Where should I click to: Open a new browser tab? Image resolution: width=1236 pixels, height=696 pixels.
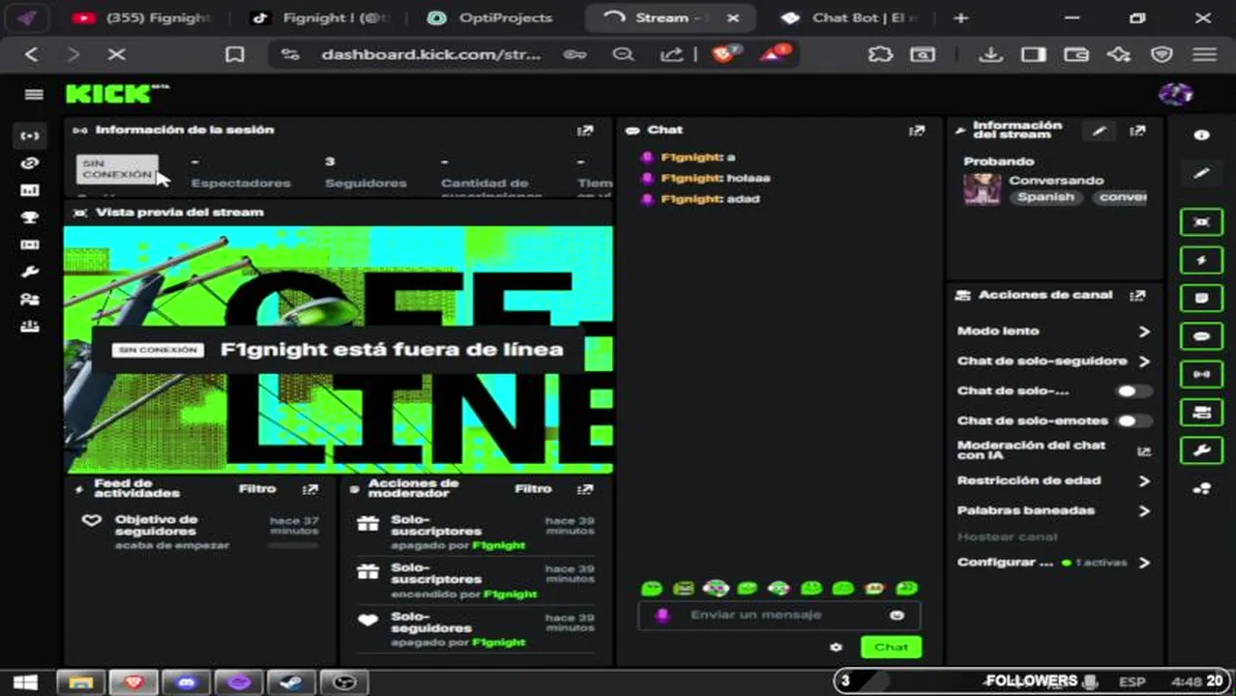[960, 17]
